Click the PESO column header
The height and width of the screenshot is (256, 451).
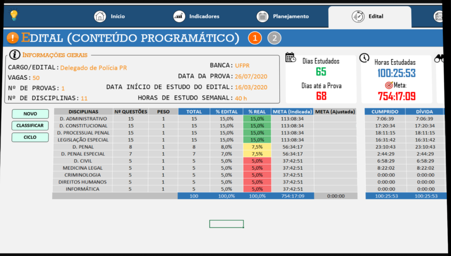(163, 112)
